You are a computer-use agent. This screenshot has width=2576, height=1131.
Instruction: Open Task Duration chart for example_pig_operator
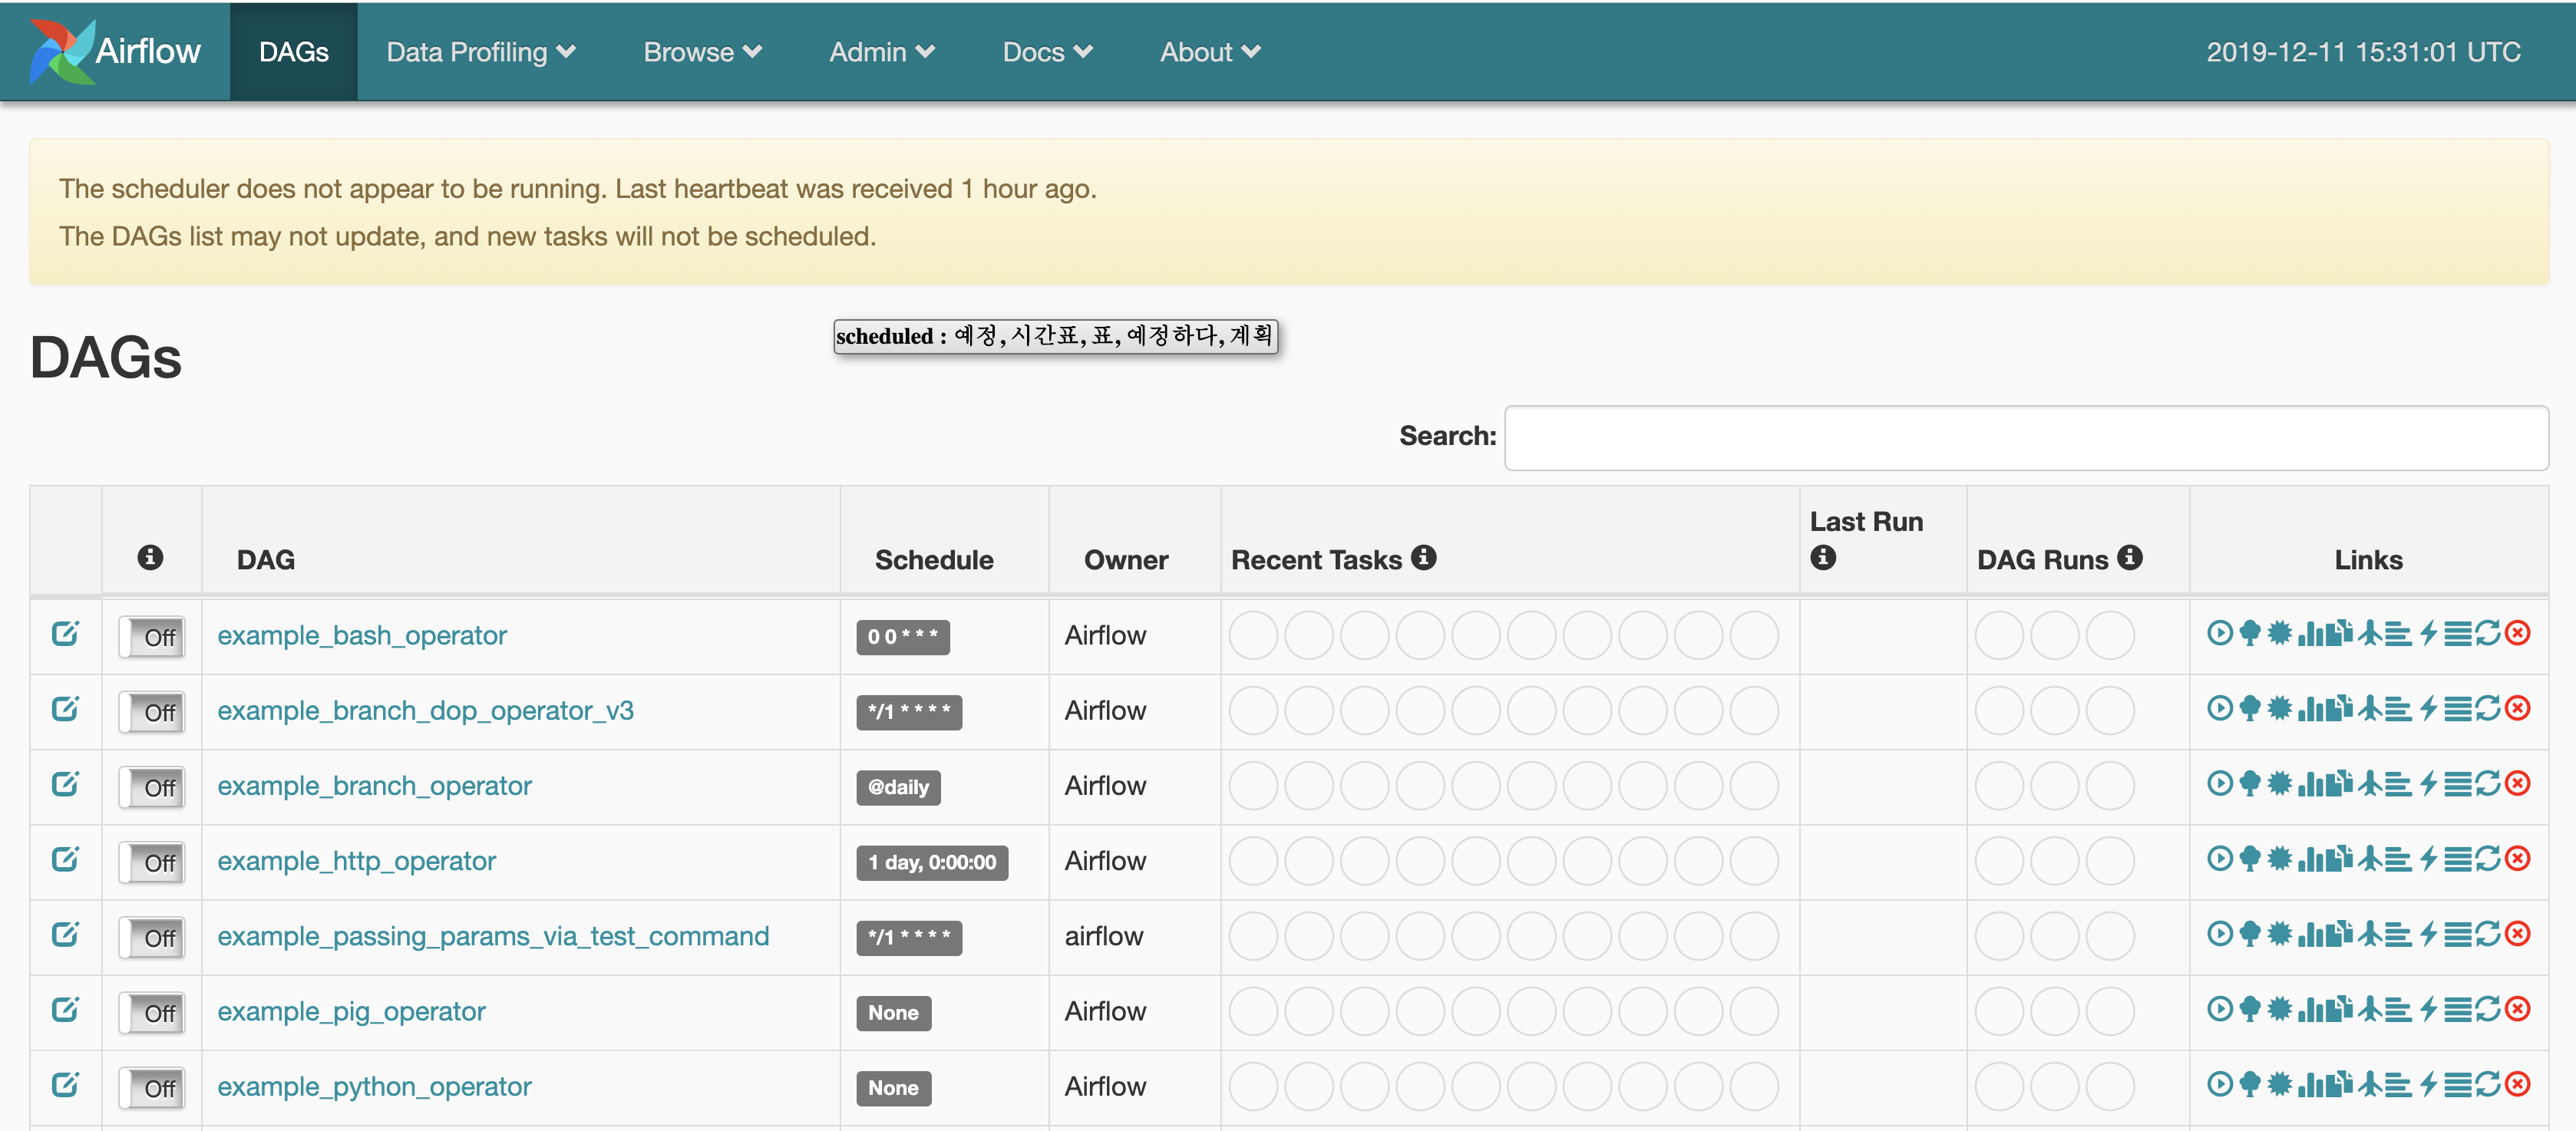click(x=2310, y=1008)
